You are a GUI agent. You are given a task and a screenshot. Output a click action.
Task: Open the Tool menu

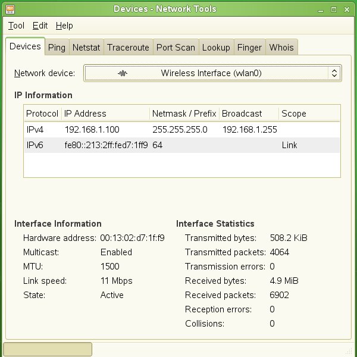pos(16,26)
